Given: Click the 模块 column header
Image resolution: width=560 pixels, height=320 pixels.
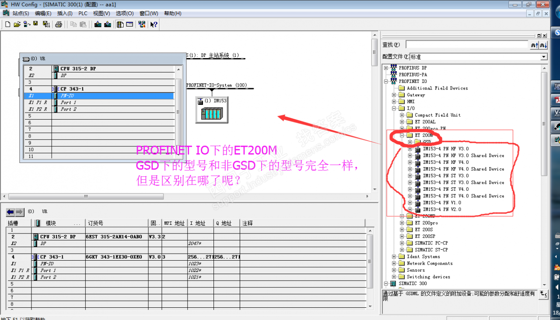Looking at the screenshot, I should pos(58,223).
